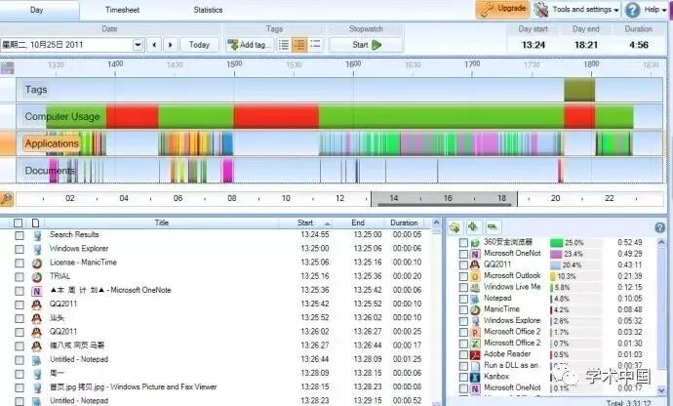
Task: Sort the list by Title column
Action: [x=161, y=223]
